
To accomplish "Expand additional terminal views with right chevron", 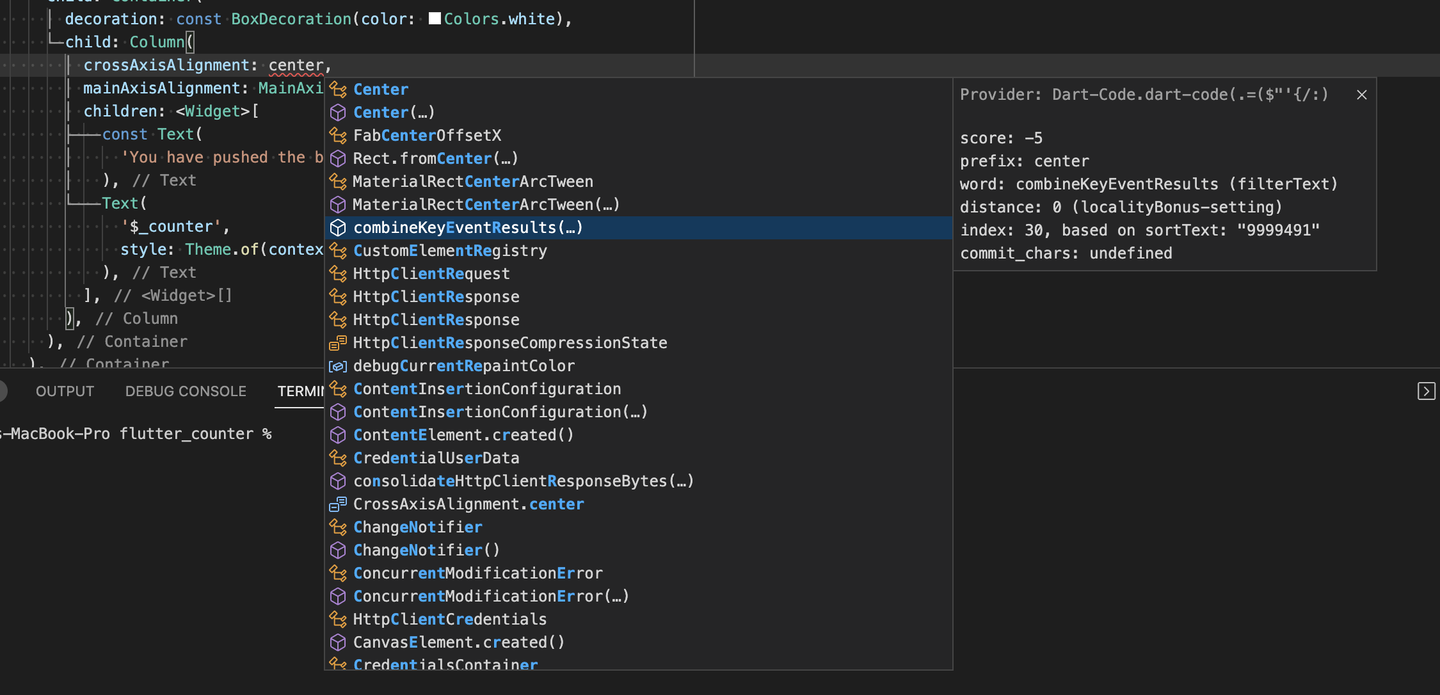I will click(1428, 391).
